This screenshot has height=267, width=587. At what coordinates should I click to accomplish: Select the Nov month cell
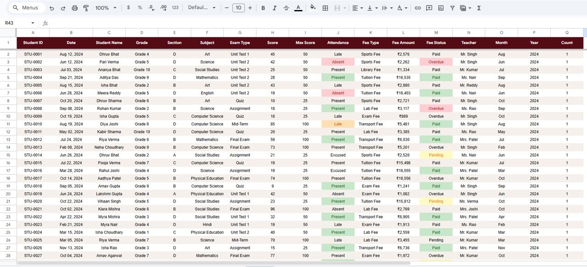pos(502,248)
